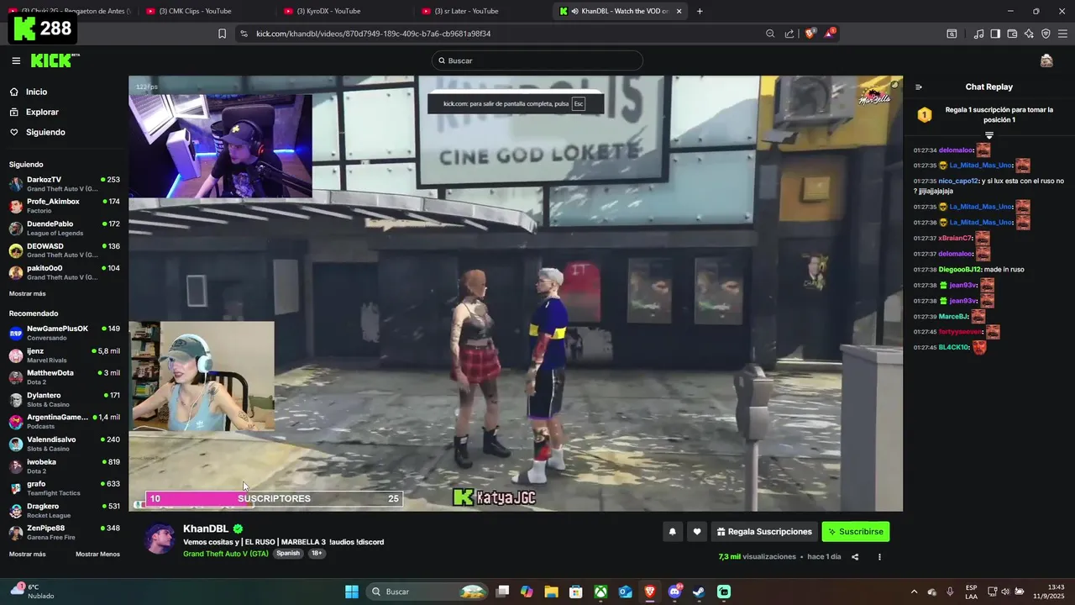Open the Brave playlist music icon

978,34
